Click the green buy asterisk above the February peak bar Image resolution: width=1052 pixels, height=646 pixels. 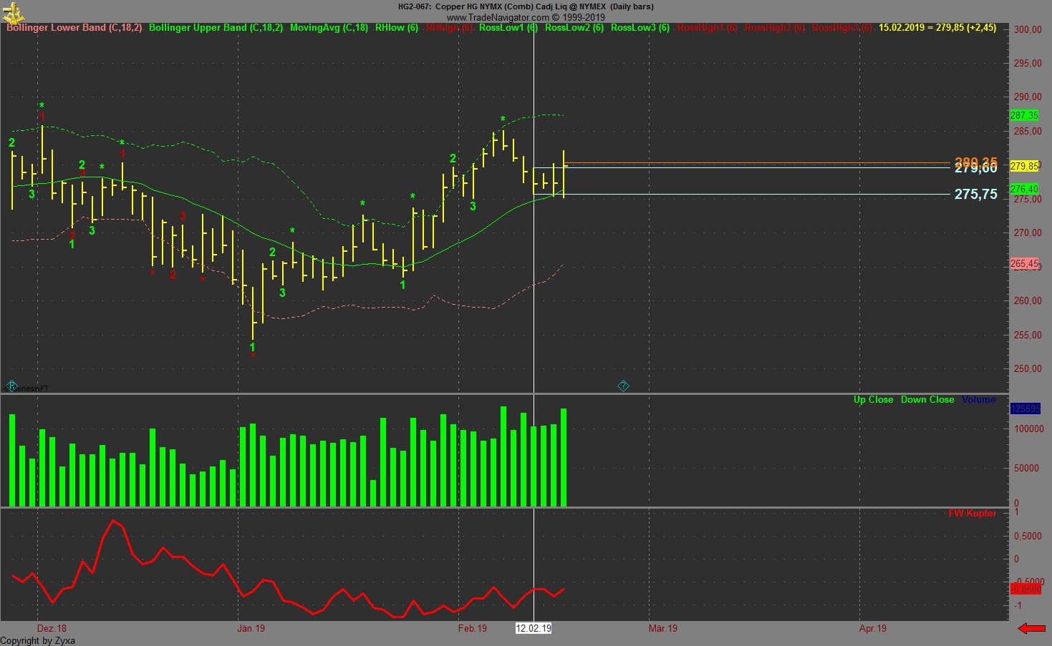click(x=502, y=119)
